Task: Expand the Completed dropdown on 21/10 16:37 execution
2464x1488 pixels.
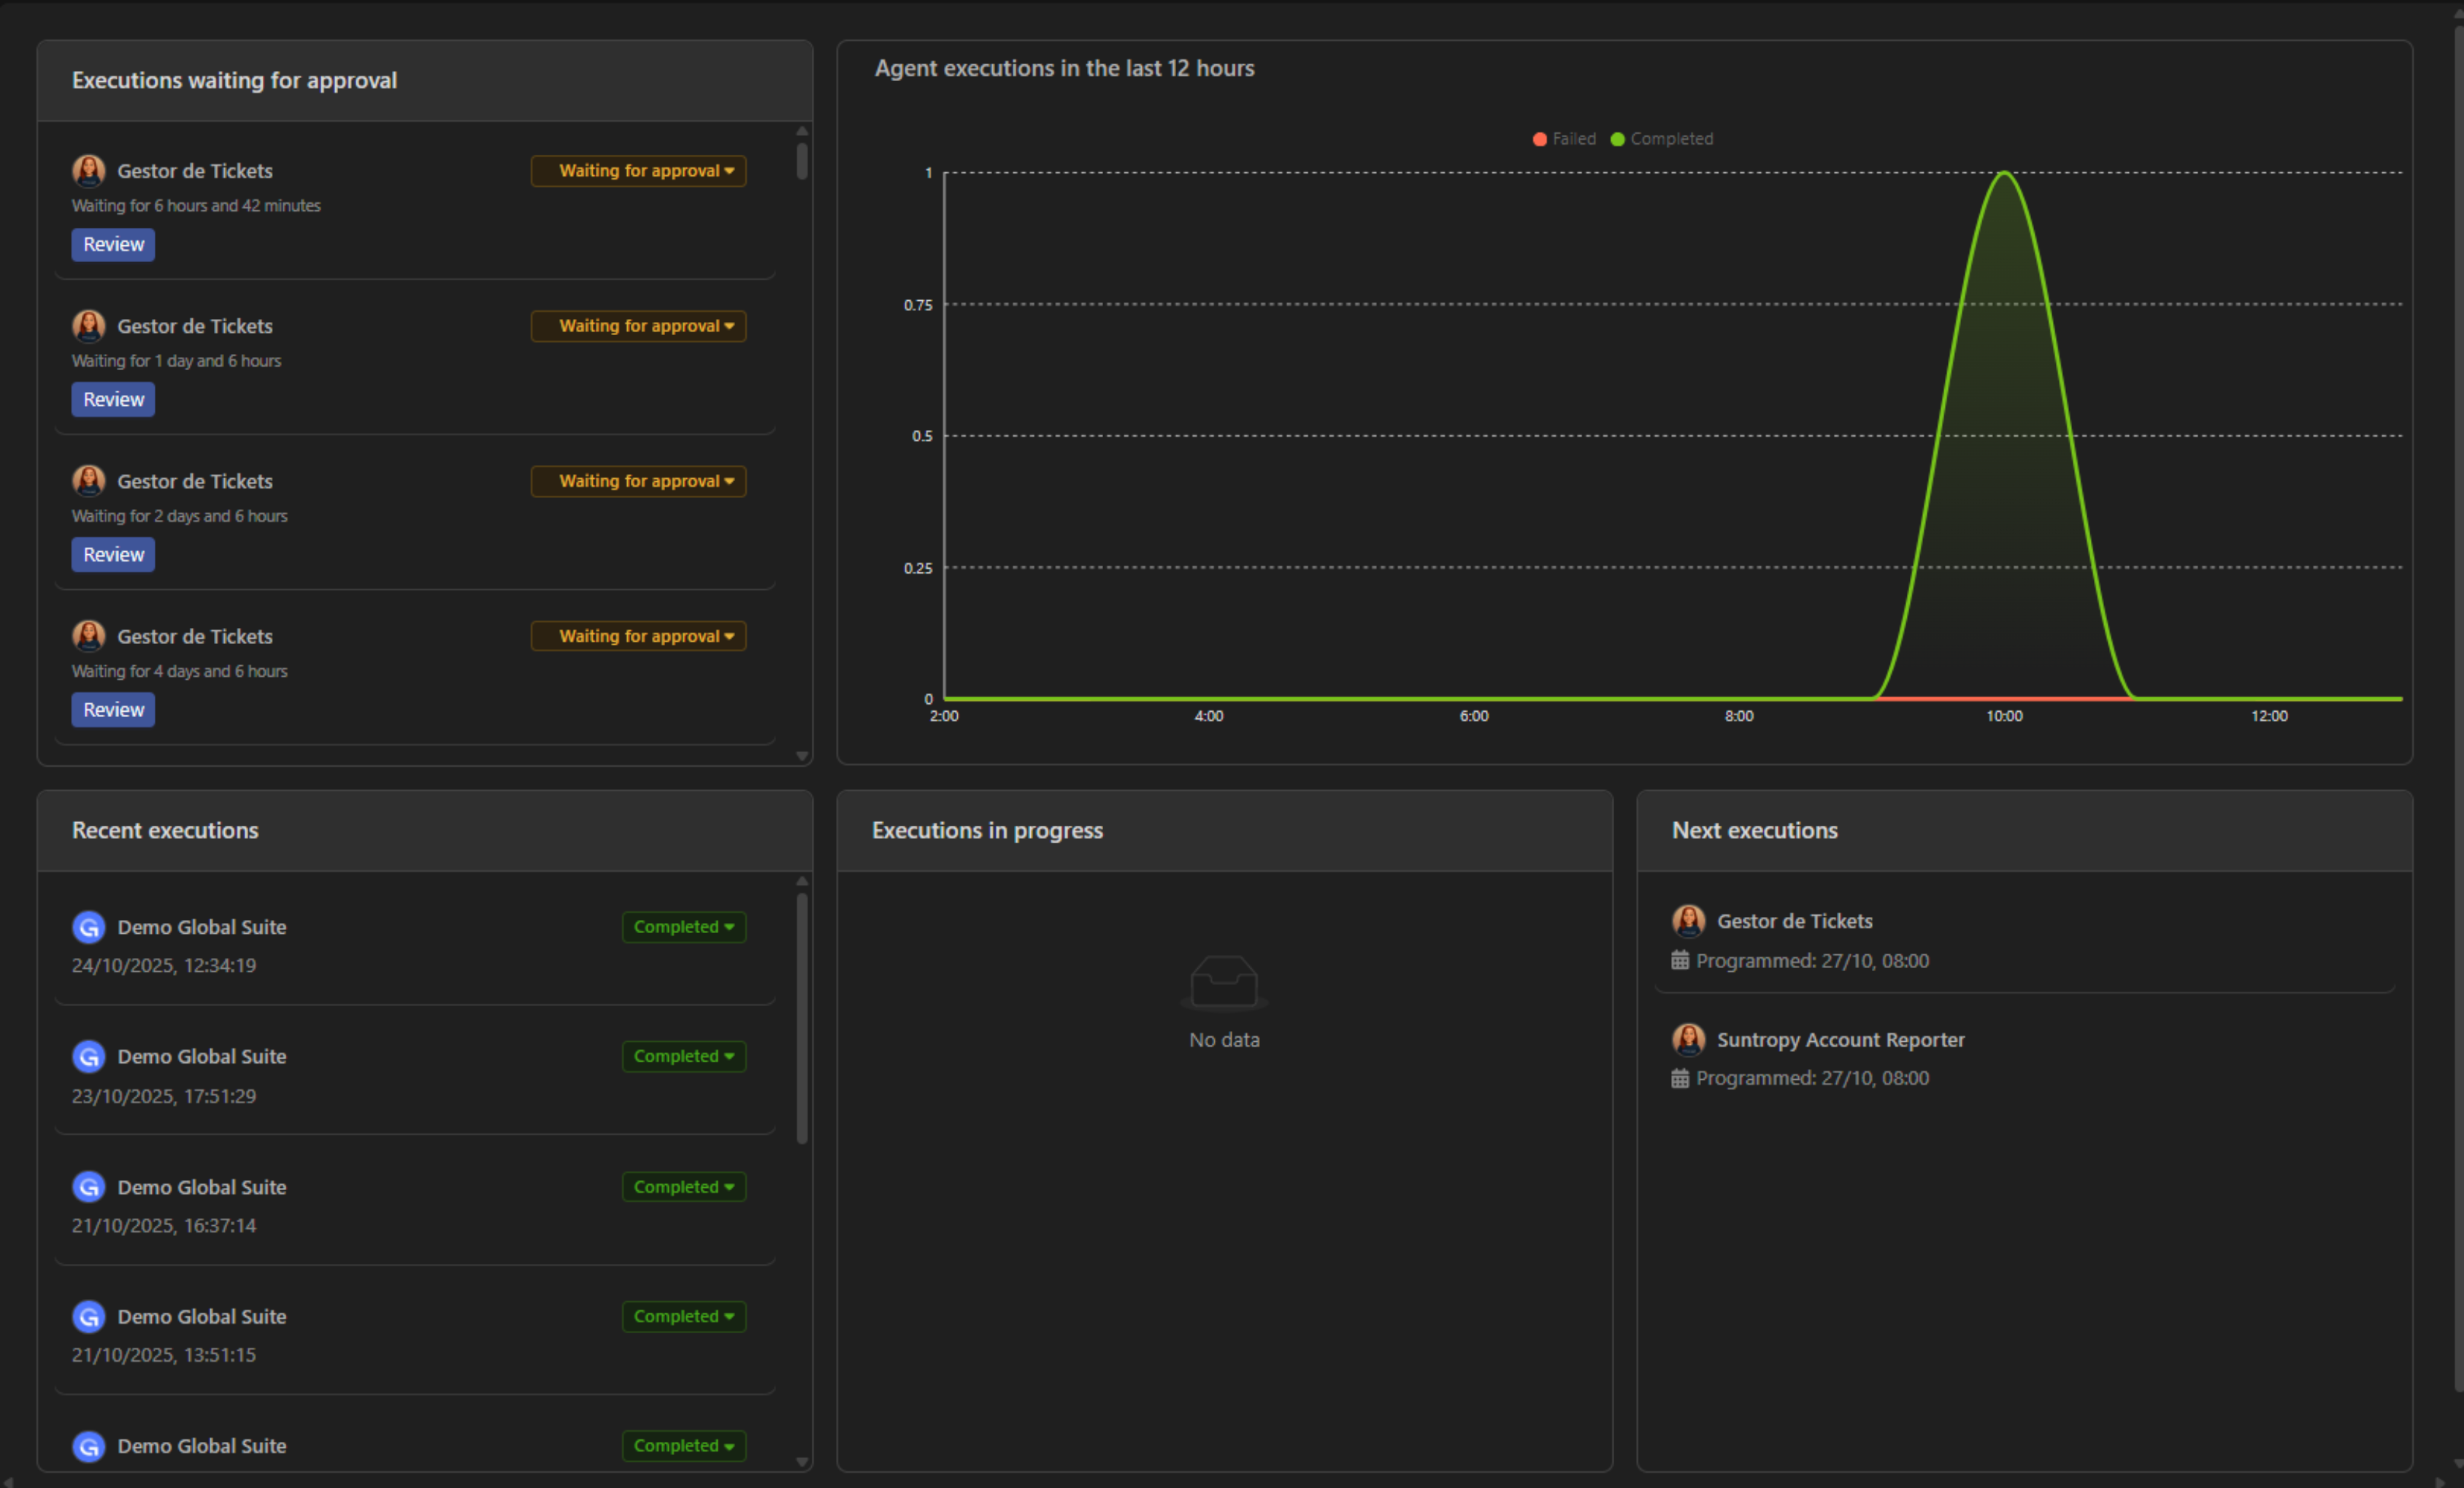Action: (683, 1186)
